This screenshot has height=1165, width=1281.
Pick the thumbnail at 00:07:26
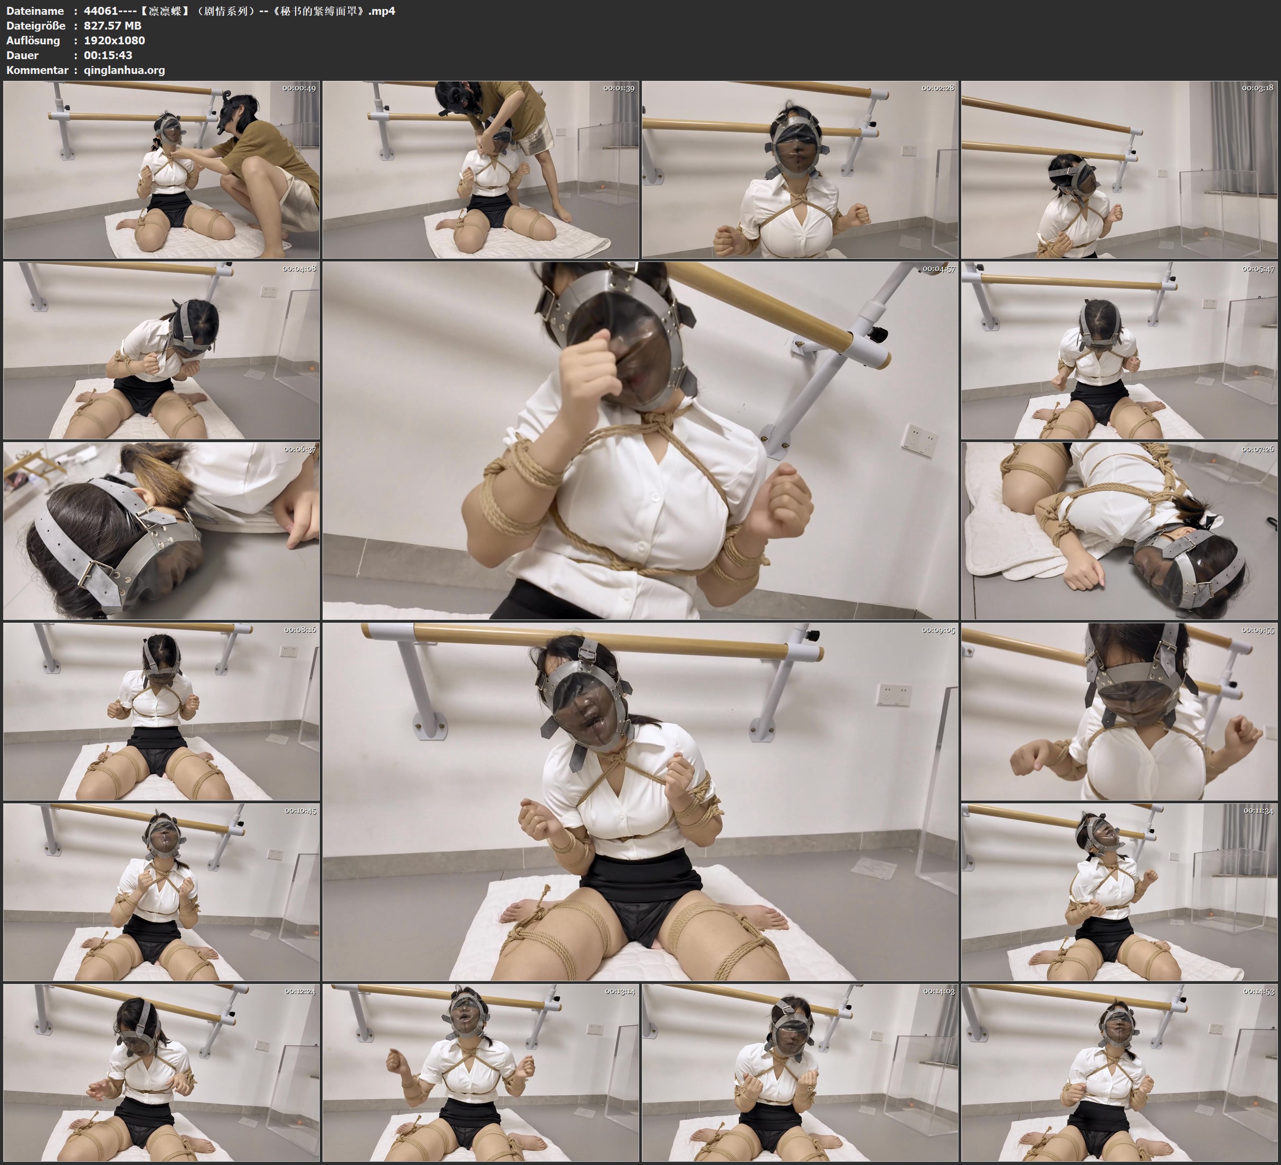point(1119,530)
